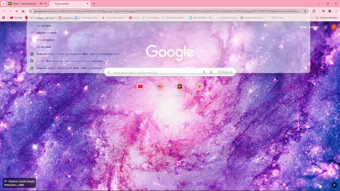Open the tab search dropdown arrow
Viewport: 340px width, 191px height.
[3, 4]
